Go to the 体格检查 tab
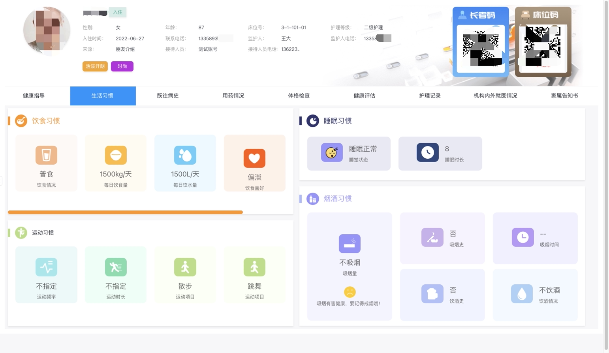 [299, 96]
